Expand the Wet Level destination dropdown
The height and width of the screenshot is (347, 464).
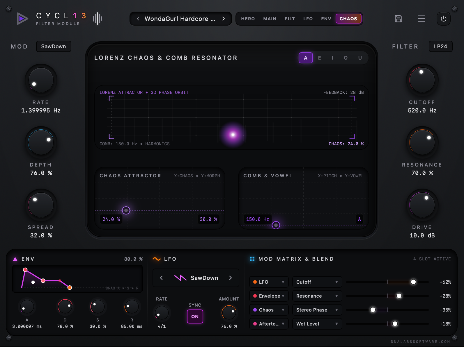[x=317, y=324]
